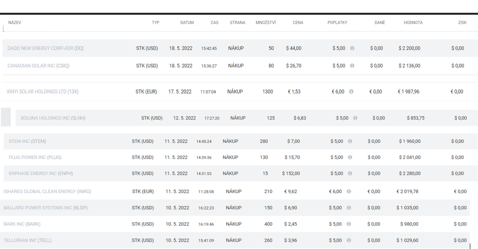Click the MNOŽSTVÍ column header
The image size is (478, 249).
265,23
